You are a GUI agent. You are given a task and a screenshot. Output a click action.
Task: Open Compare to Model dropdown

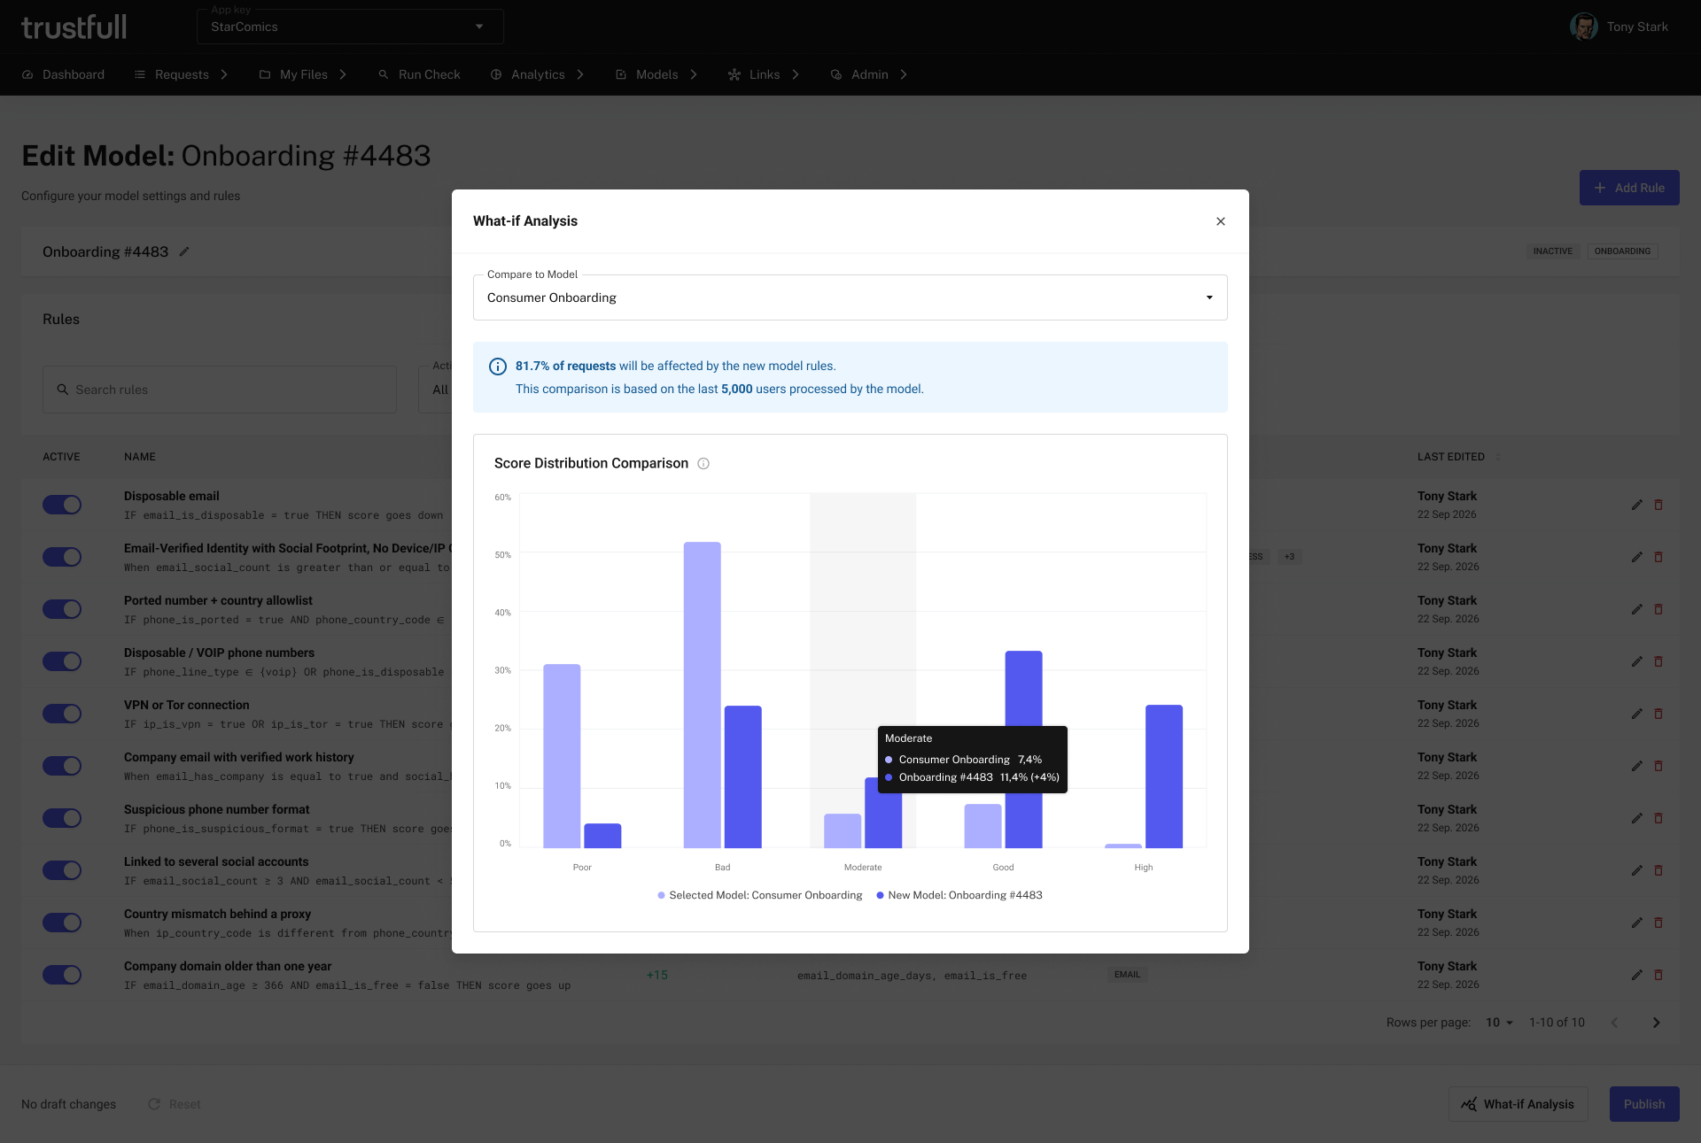tap(850, 297)
